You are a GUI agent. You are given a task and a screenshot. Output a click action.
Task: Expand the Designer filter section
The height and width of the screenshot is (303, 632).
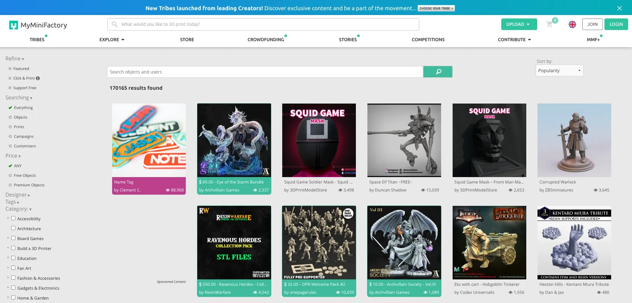[x=18, y=195]
